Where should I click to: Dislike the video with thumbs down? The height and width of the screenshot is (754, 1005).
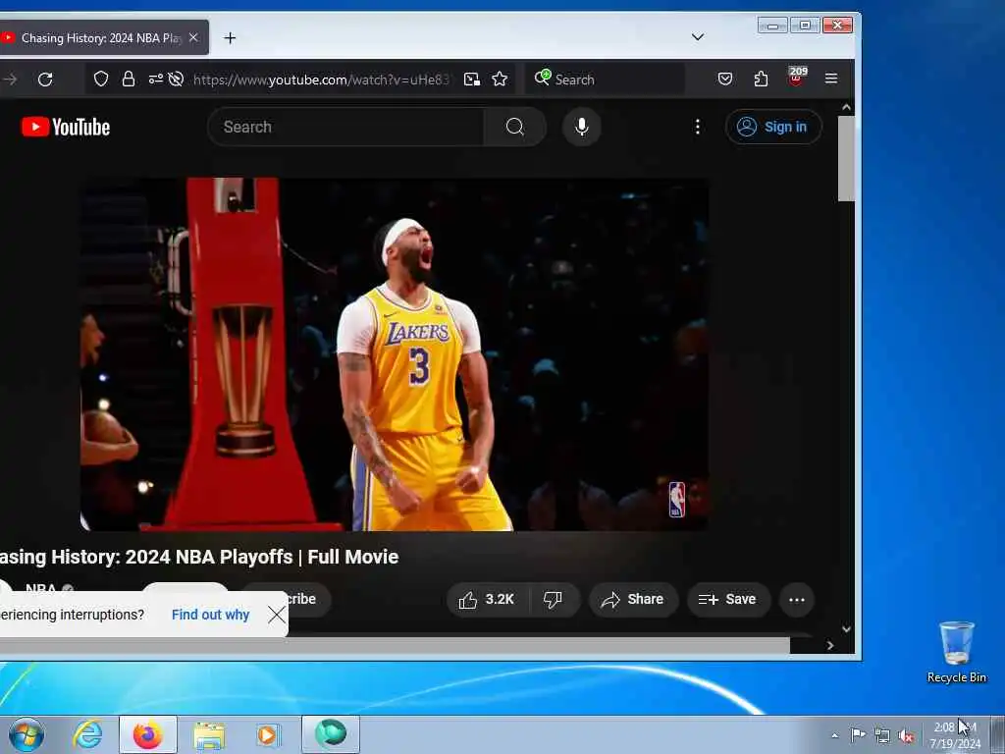(x=554, y=600)
